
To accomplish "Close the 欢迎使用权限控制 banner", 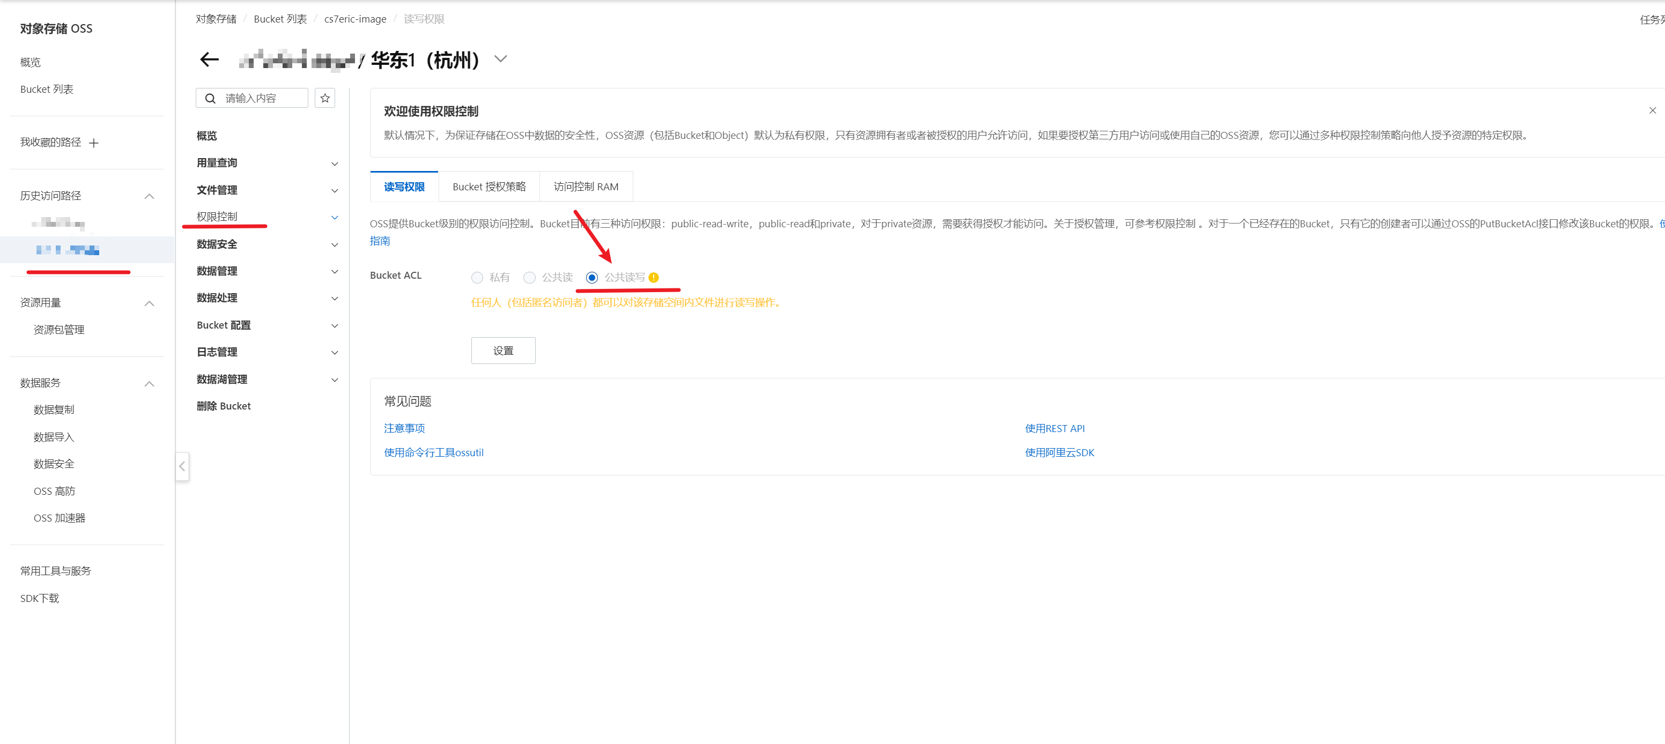I will point(1652,110).
